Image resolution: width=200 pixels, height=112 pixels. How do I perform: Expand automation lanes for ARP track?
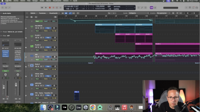32,60
